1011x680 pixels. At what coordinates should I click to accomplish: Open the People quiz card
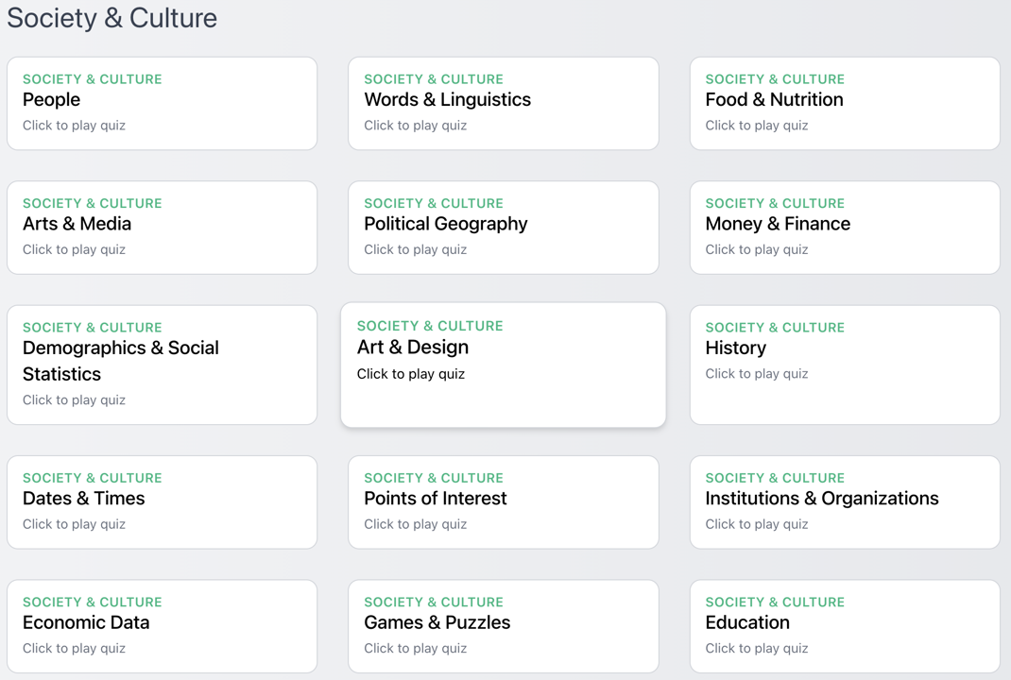click(162, 103)
